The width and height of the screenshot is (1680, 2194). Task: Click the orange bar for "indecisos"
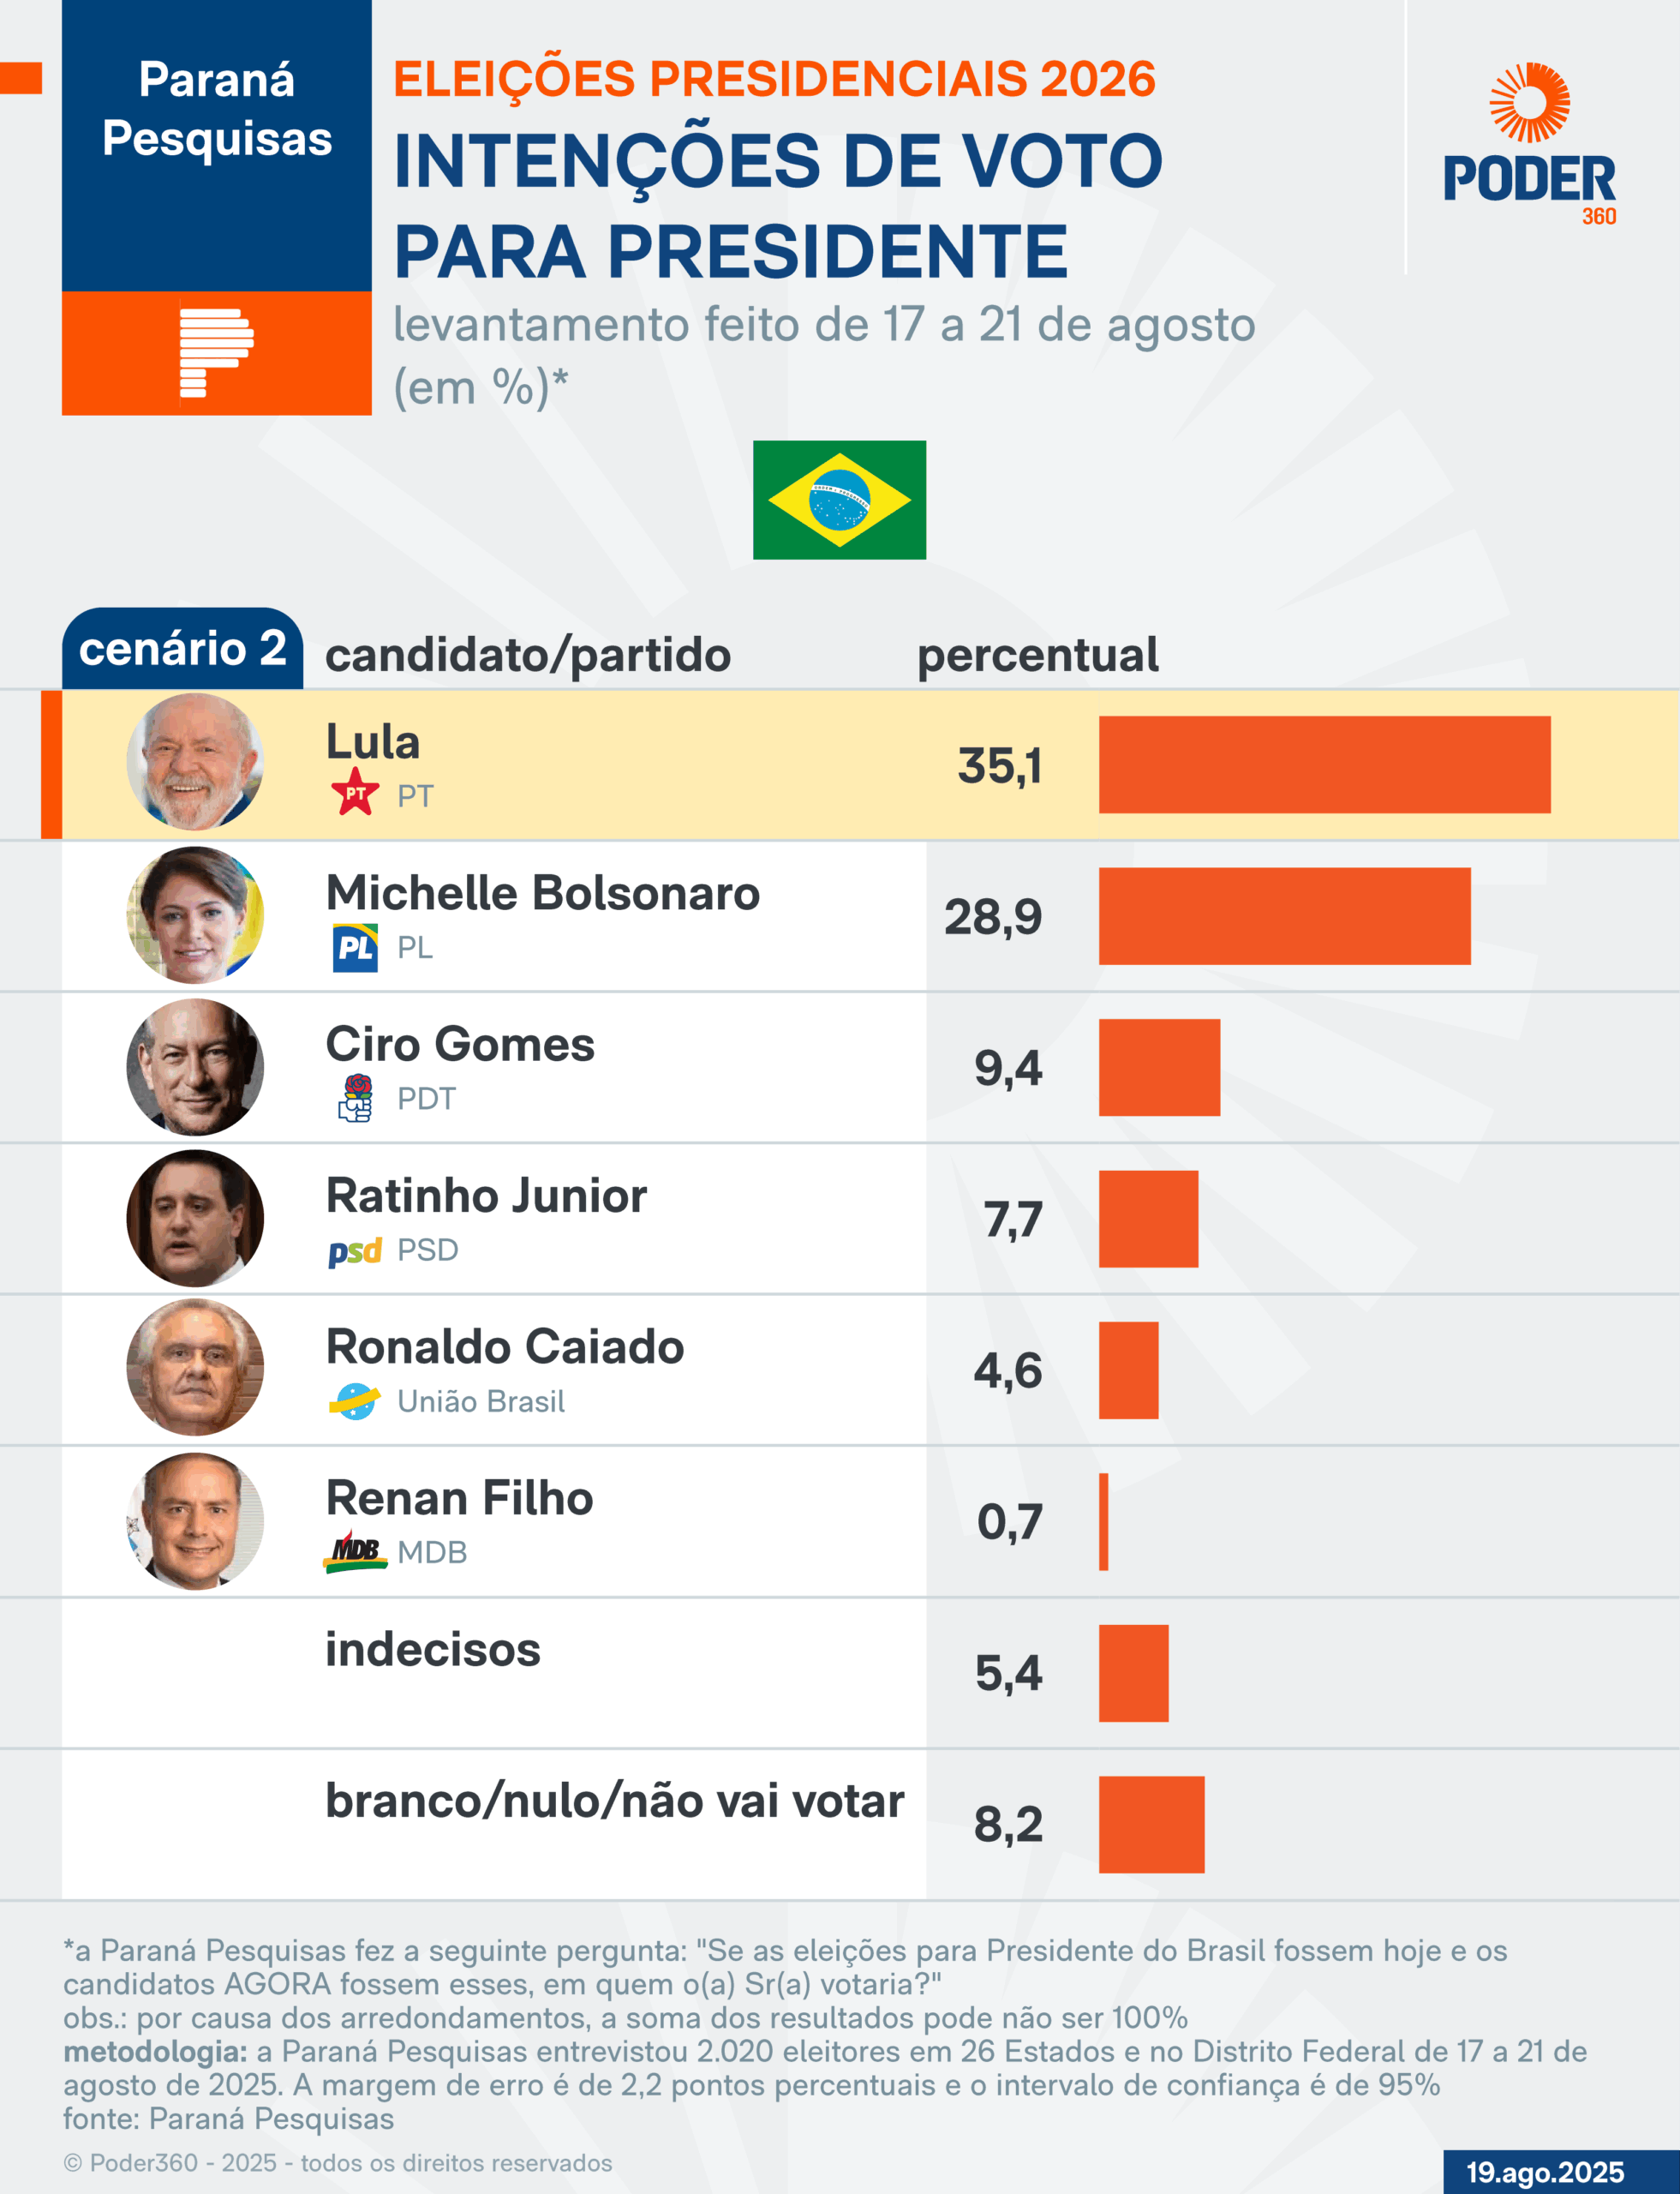point(1133,1673)
